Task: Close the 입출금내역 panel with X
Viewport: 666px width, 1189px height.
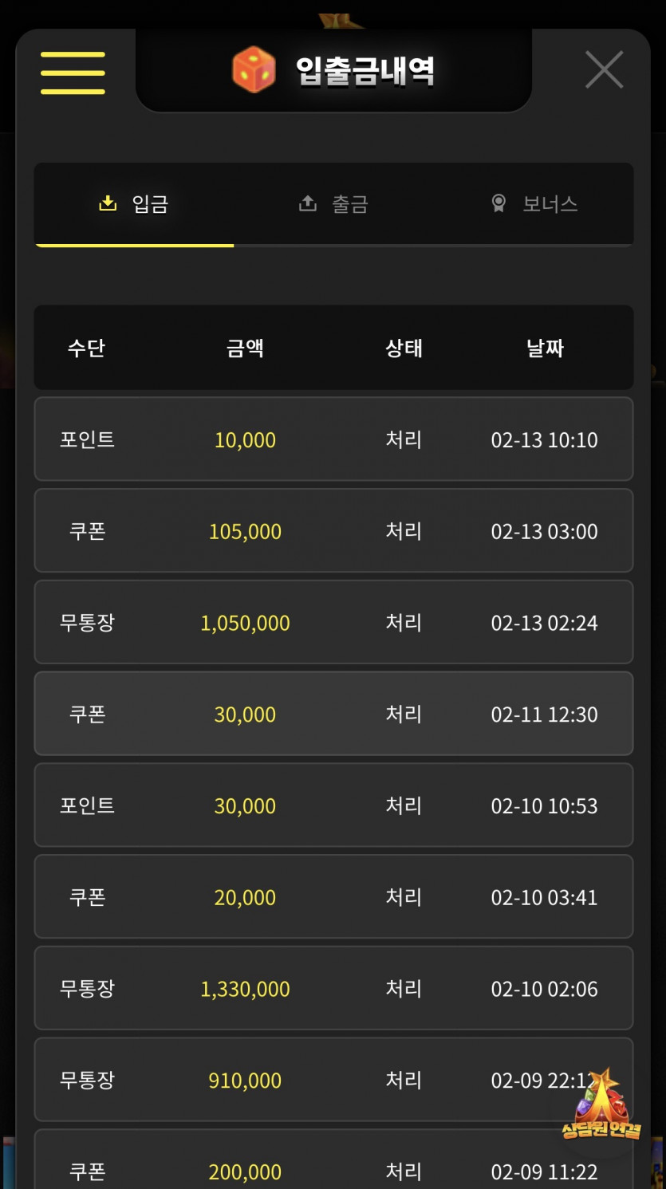Action: [x=604, y=70]
